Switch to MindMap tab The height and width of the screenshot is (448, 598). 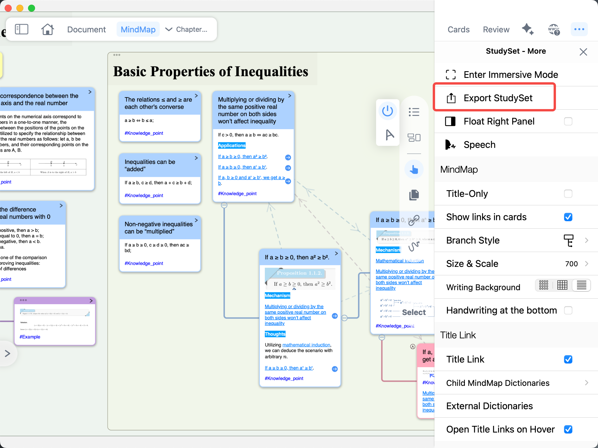138,29
